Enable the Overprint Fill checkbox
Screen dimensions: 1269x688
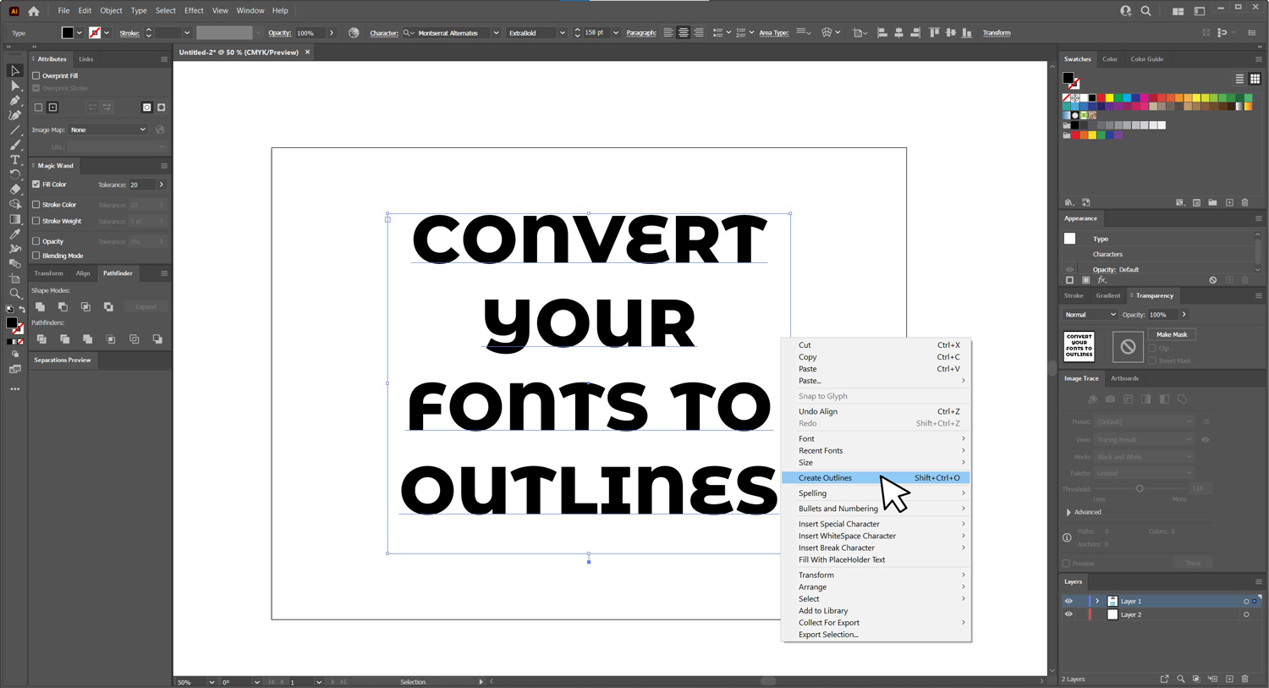36,76
